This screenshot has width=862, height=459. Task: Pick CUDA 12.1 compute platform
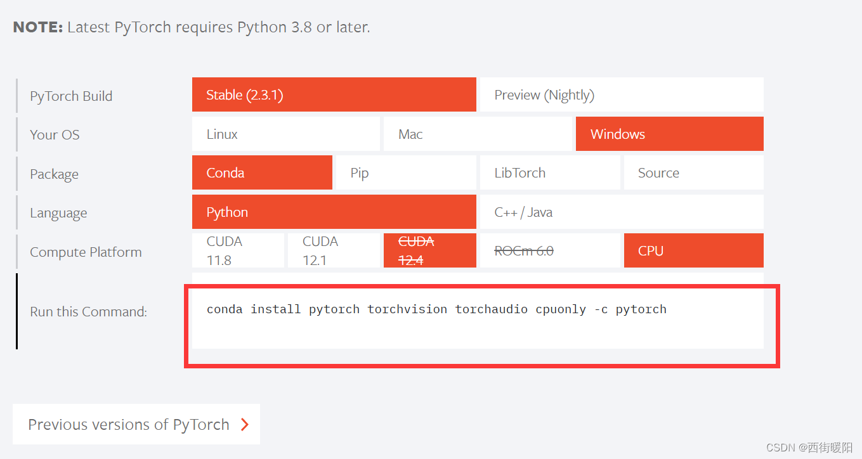click(x=334, y=250)
